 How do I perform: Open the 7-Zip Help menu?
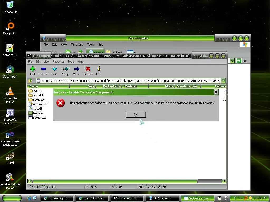click(x=80, y=62)
